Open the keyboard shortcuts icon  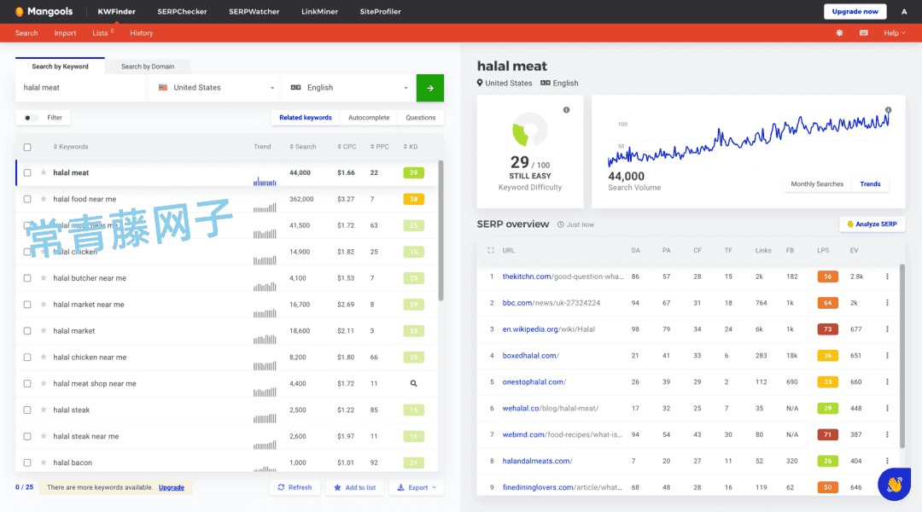click(x=863, y=33)
